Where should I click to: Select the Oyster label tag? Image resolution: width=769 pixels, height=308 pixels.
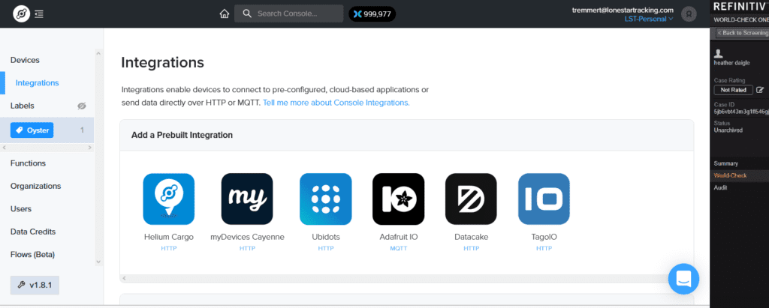[x=32, y=130]
